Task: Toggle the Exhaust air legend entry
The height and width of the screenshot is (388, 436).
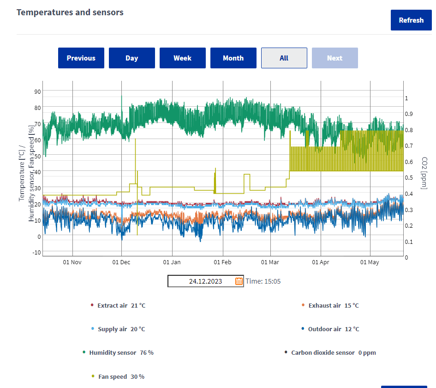Action: coord(333,305)
